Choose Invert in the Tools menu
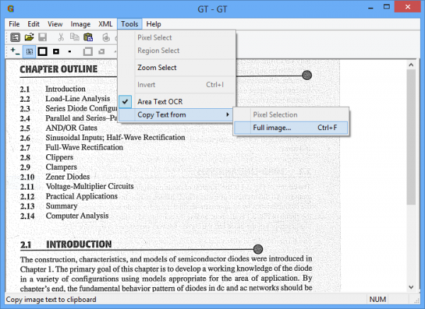 [176, 85]
